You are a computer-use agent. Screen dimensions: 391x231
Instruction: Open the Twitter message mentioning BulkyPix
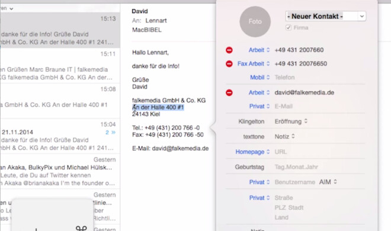60,171
